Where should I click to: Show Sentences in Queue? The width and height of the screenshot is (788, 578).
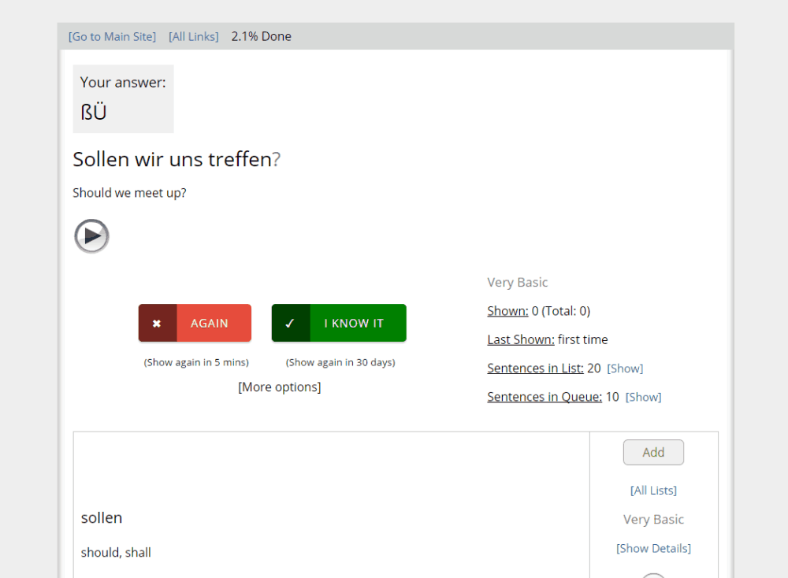point(643,397)
